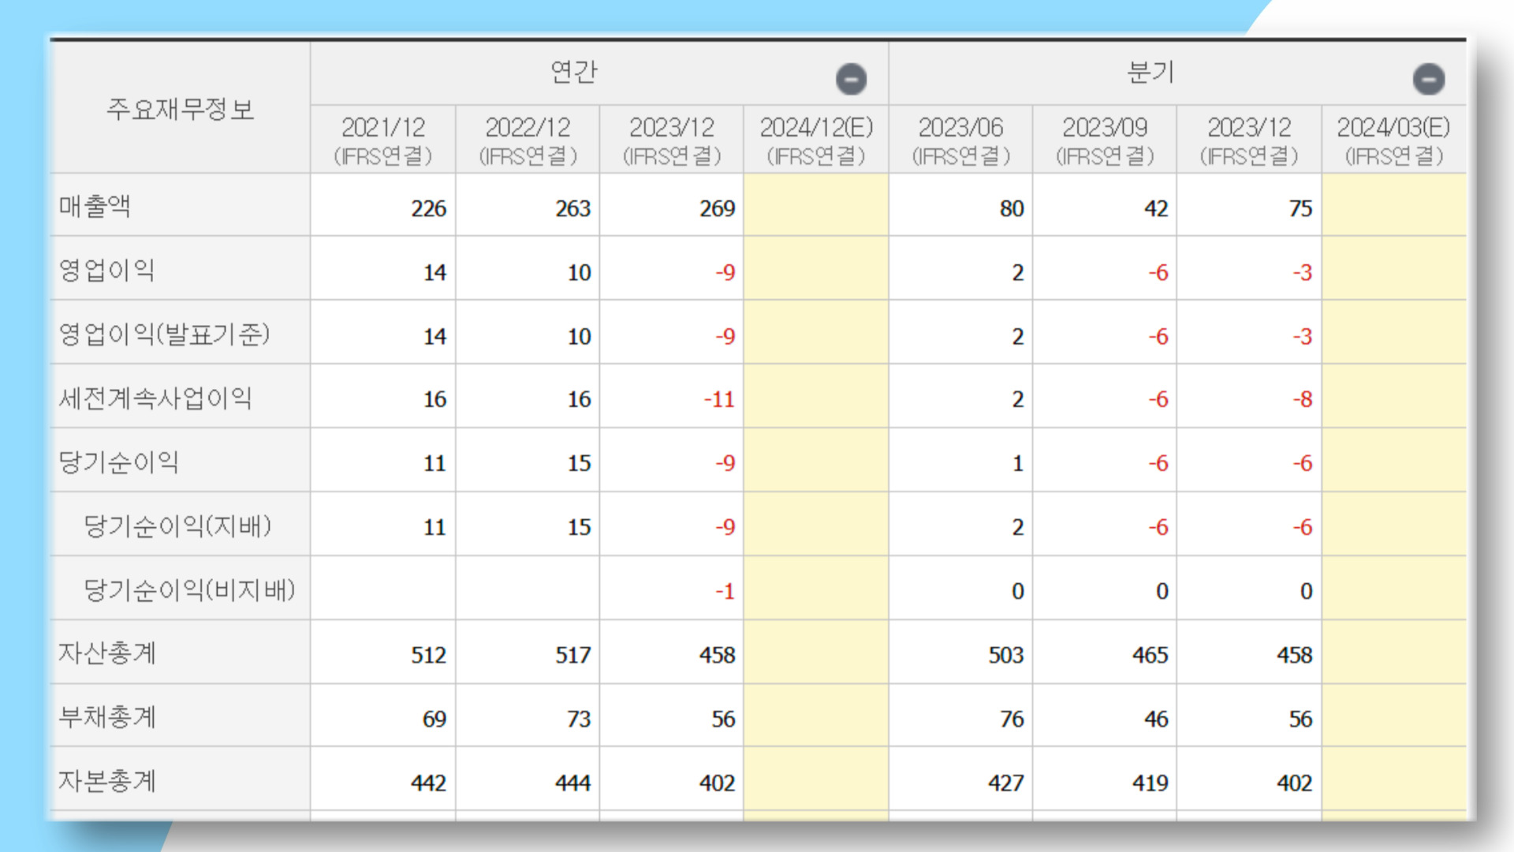Click the 주요재무정보 header cell
This screenshot has height=852, width=1514.
179,110
